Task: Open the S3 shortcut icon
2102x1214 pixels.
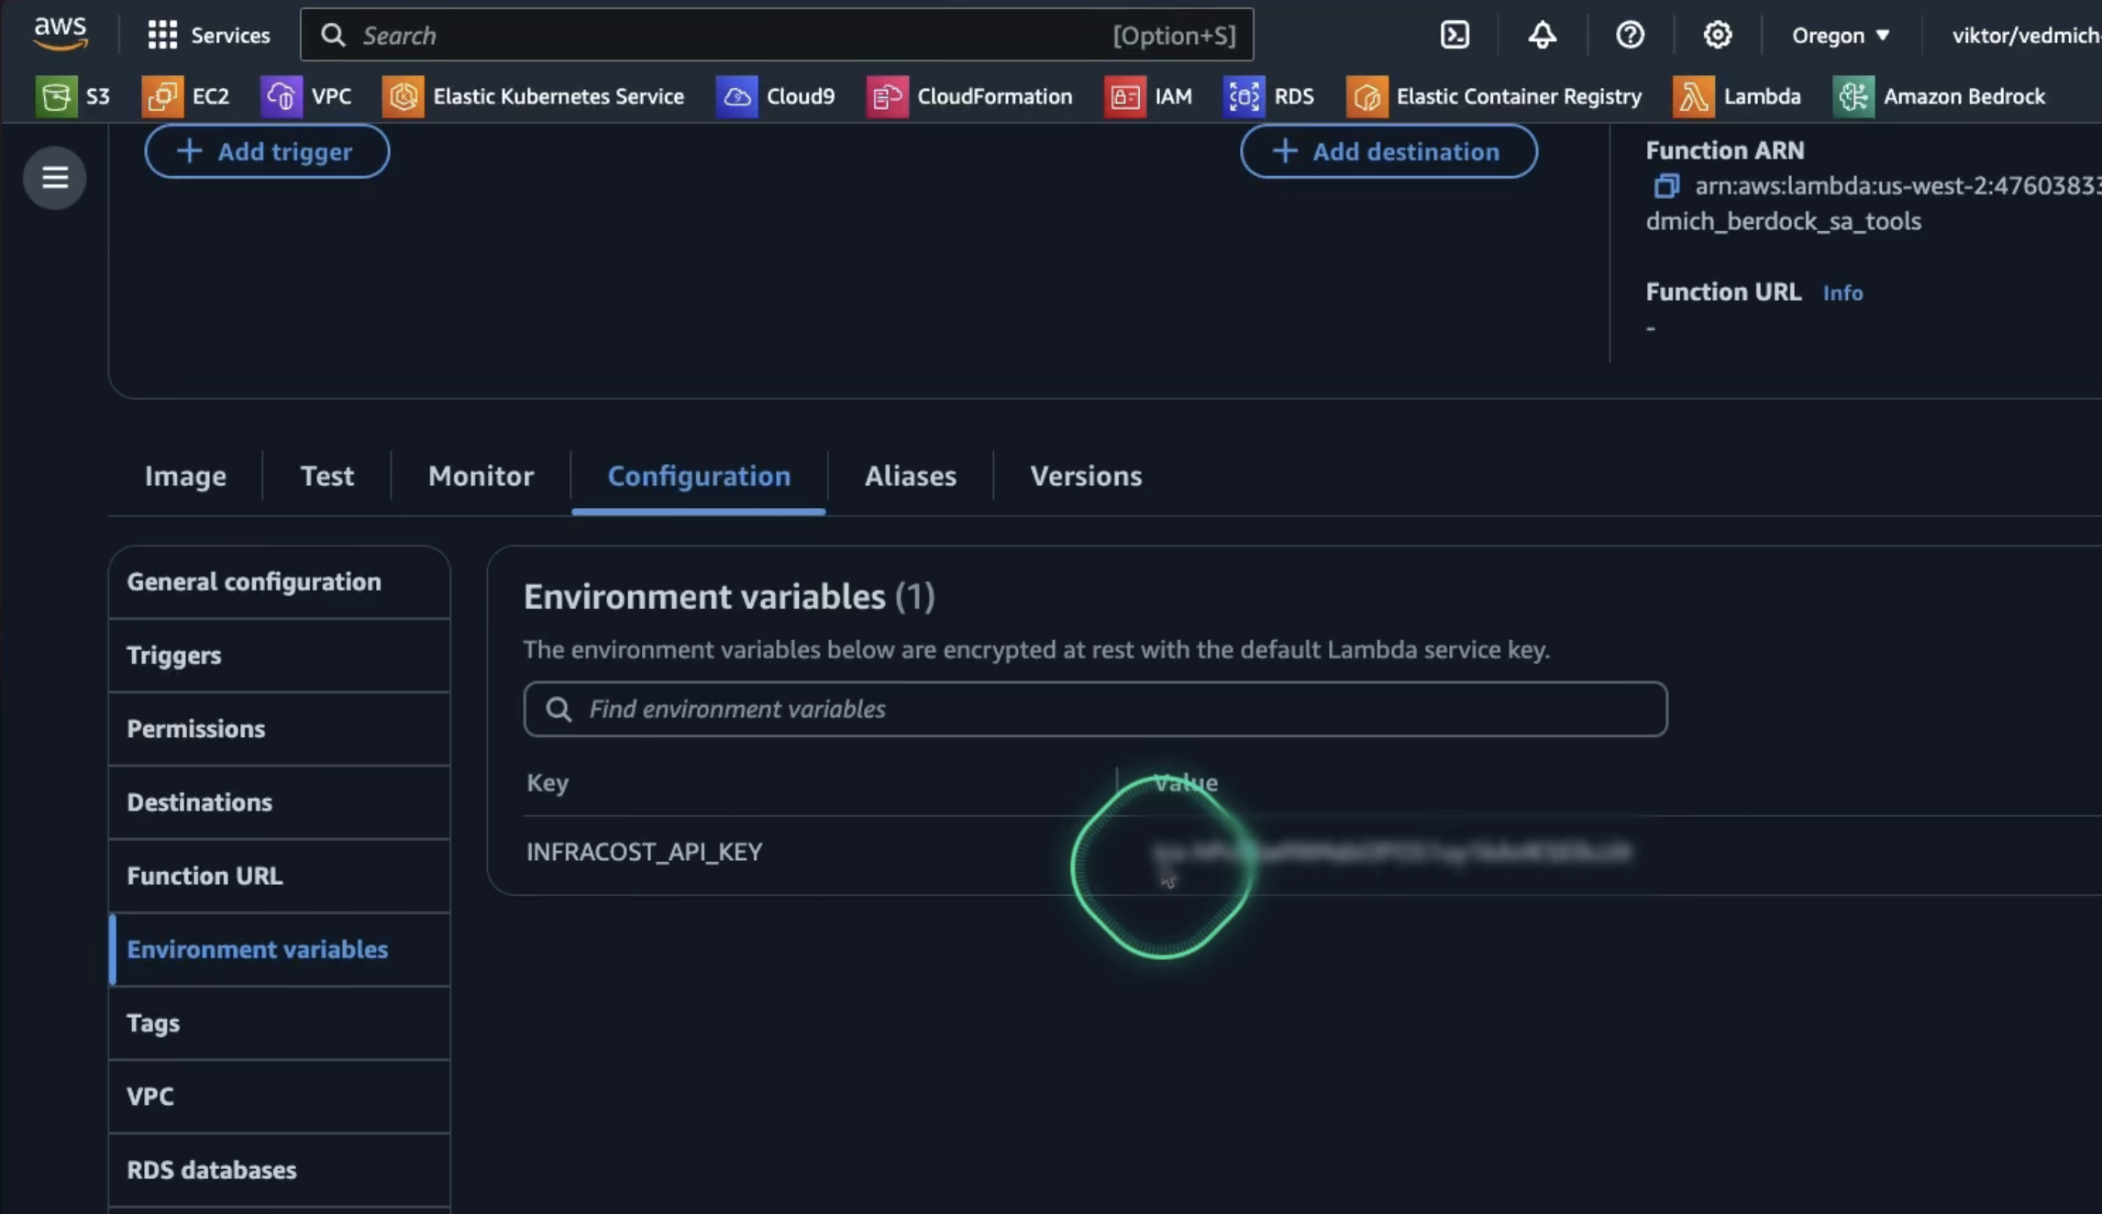Action: pyautogui.click(x=56, y=96)
